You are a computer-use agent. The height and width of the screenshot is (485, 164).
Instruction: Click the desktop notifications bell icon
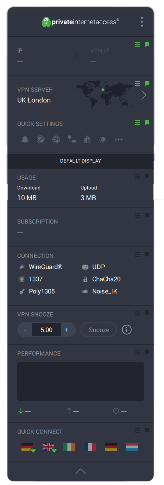25,140
